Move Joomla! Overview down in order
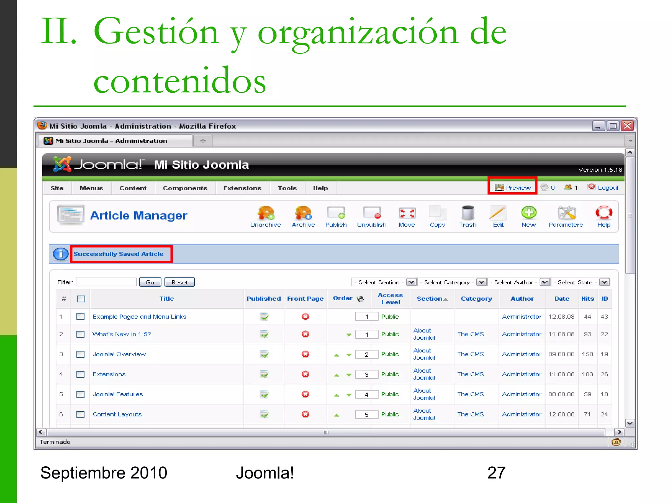This screenshot has width=671, height=503. [x=349, y=355]
